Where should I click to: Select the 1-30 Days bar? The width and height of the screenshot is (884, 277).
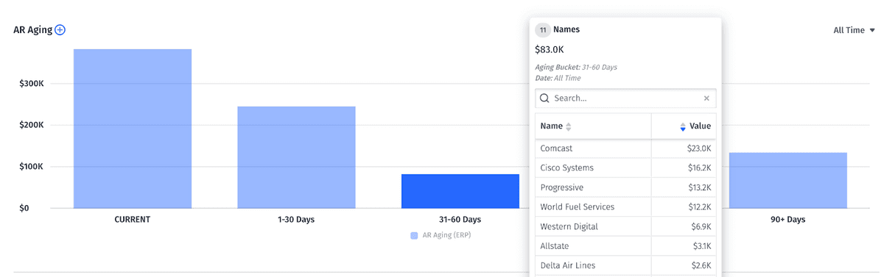[296, 157]
